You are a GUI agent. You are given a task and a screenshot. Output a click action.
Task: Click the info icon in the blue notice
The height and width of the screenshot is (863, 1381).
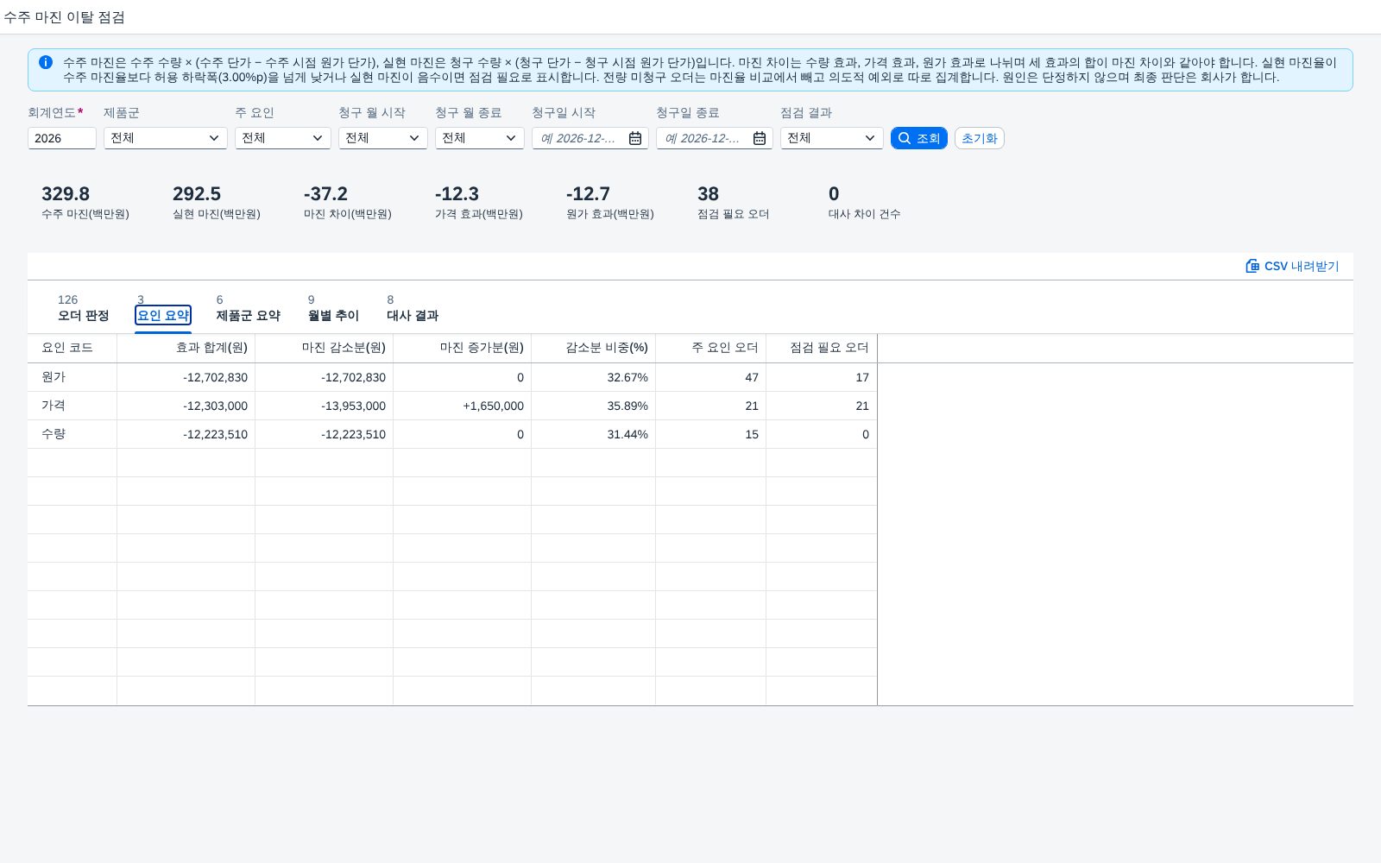[x=46, y=62]
